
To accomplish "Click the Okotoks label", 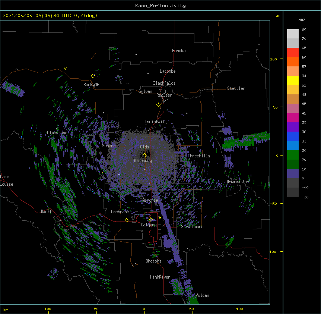I will coord(153,261).
